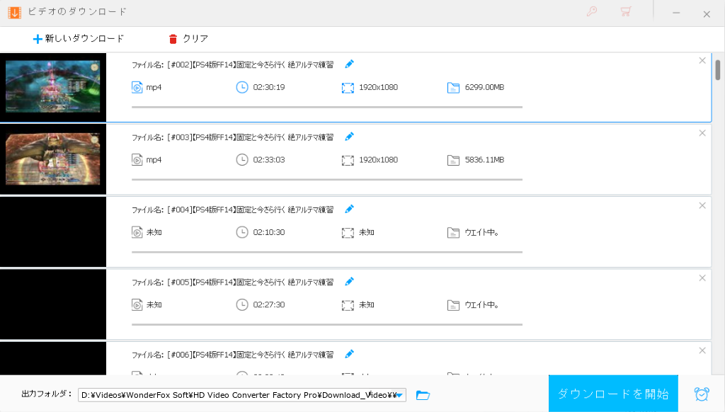Viewport: 725px width, 412px height.
Task: Edit filename of #005 video with pencil
Action: [x=350, y=282]
